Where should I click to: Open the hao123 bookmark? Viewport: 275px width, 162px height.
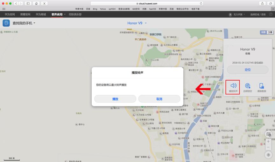click(x=152, y=9)
